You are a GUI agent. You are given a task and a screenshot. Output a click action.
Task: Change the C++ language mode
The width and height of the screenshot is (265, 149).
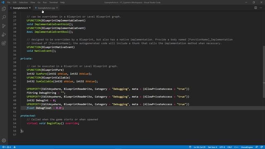[236, 147]
